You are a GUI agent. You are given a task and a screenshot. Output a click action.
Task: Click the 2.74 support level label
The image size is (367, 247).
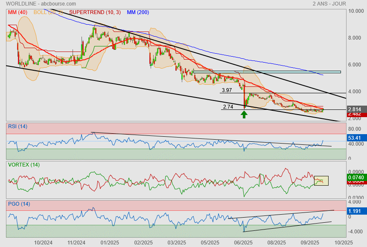(x=228, y=107)
